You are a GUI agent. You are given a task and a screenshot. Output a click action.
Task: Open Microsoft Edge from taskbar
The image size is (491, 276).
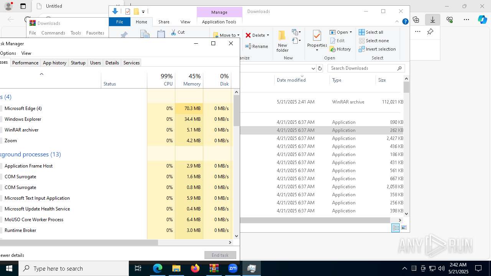click(x=158, y=268)
